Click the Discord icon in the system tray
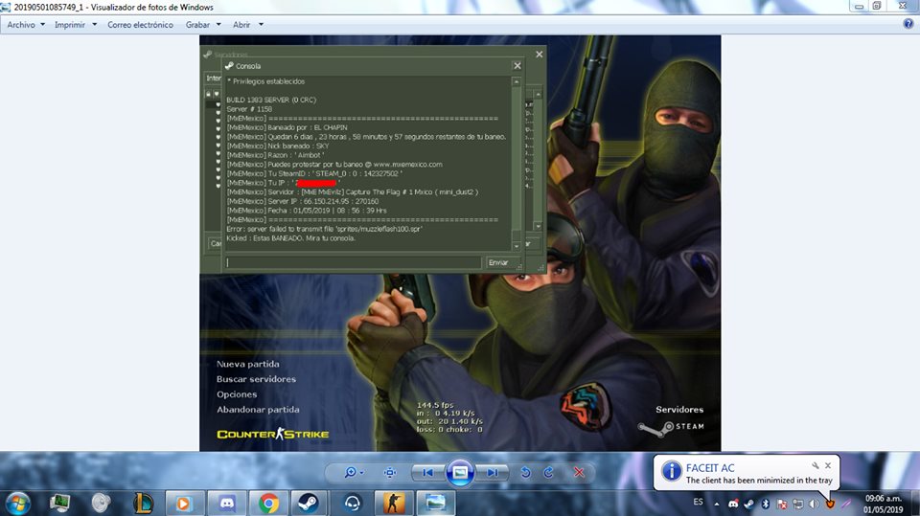Screen dimensions: 920x516 (x=733, y=504)
